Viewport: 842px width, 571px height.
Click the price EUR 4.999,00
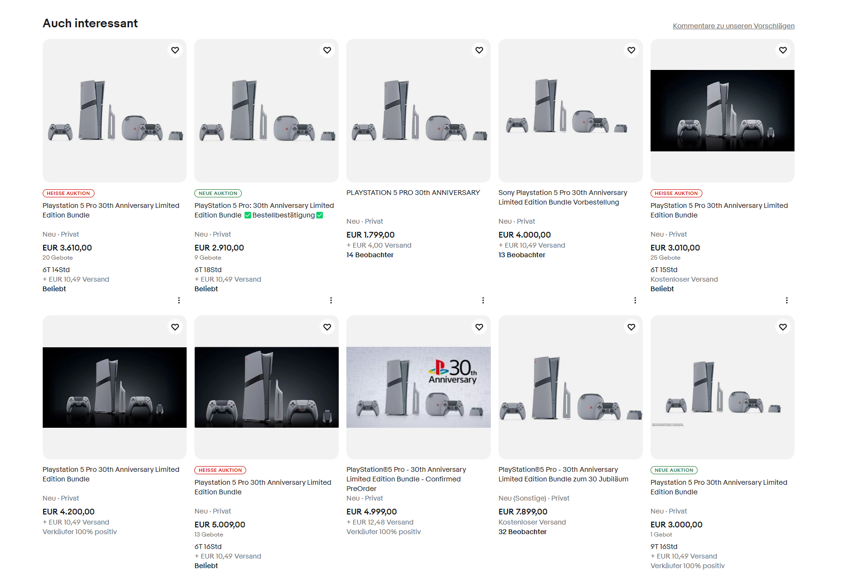(x=372, y=512)
